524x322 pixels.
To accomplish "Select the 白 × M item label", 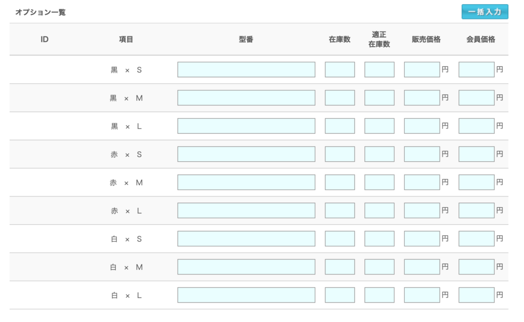I will click(126, 267).
